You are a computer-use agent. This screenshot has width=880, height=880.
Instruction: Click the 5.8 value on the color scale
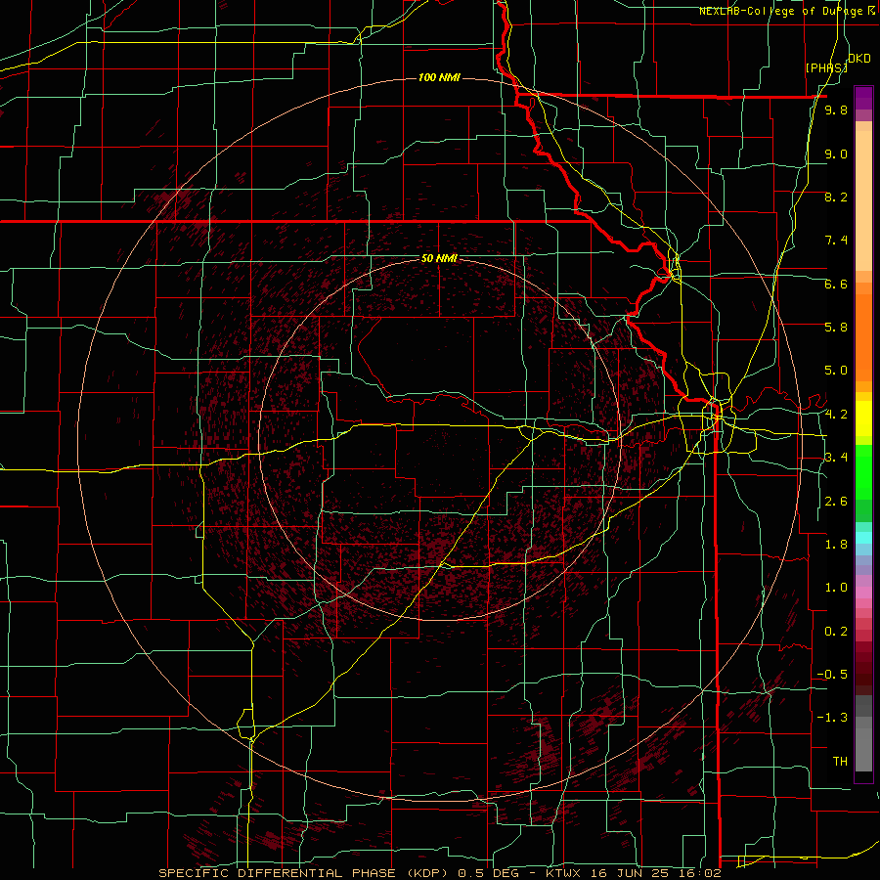836,328
